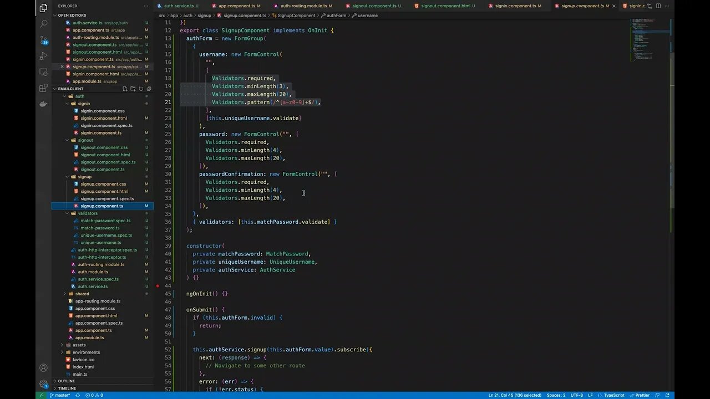The image size is (710, 399).
Task: Open the Manage gear menu
Action: pyautogui.click(x=43, y=383)
